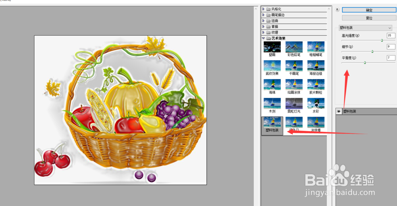Adjust the 平滑度 slider
This screenshot has width=397, height=206.
coord(365,62)
